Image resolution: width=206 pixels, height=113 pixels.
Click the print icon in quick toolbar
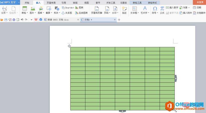pos(14,20)
